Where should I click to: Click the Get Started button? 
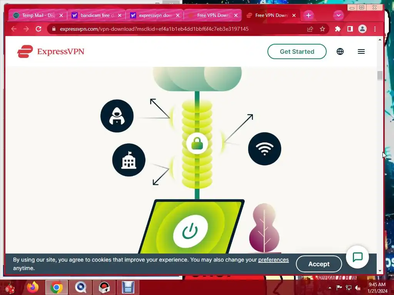(x=297, y=51)
